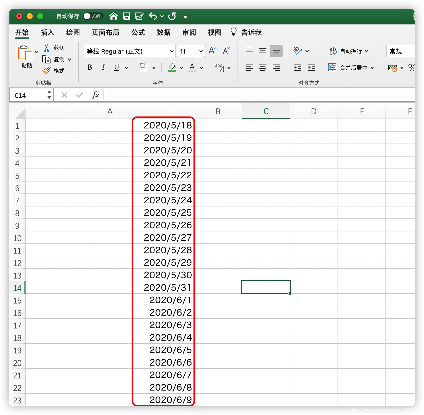
Task: Apply fill color bucket icon
Action: tap(172, 67)
